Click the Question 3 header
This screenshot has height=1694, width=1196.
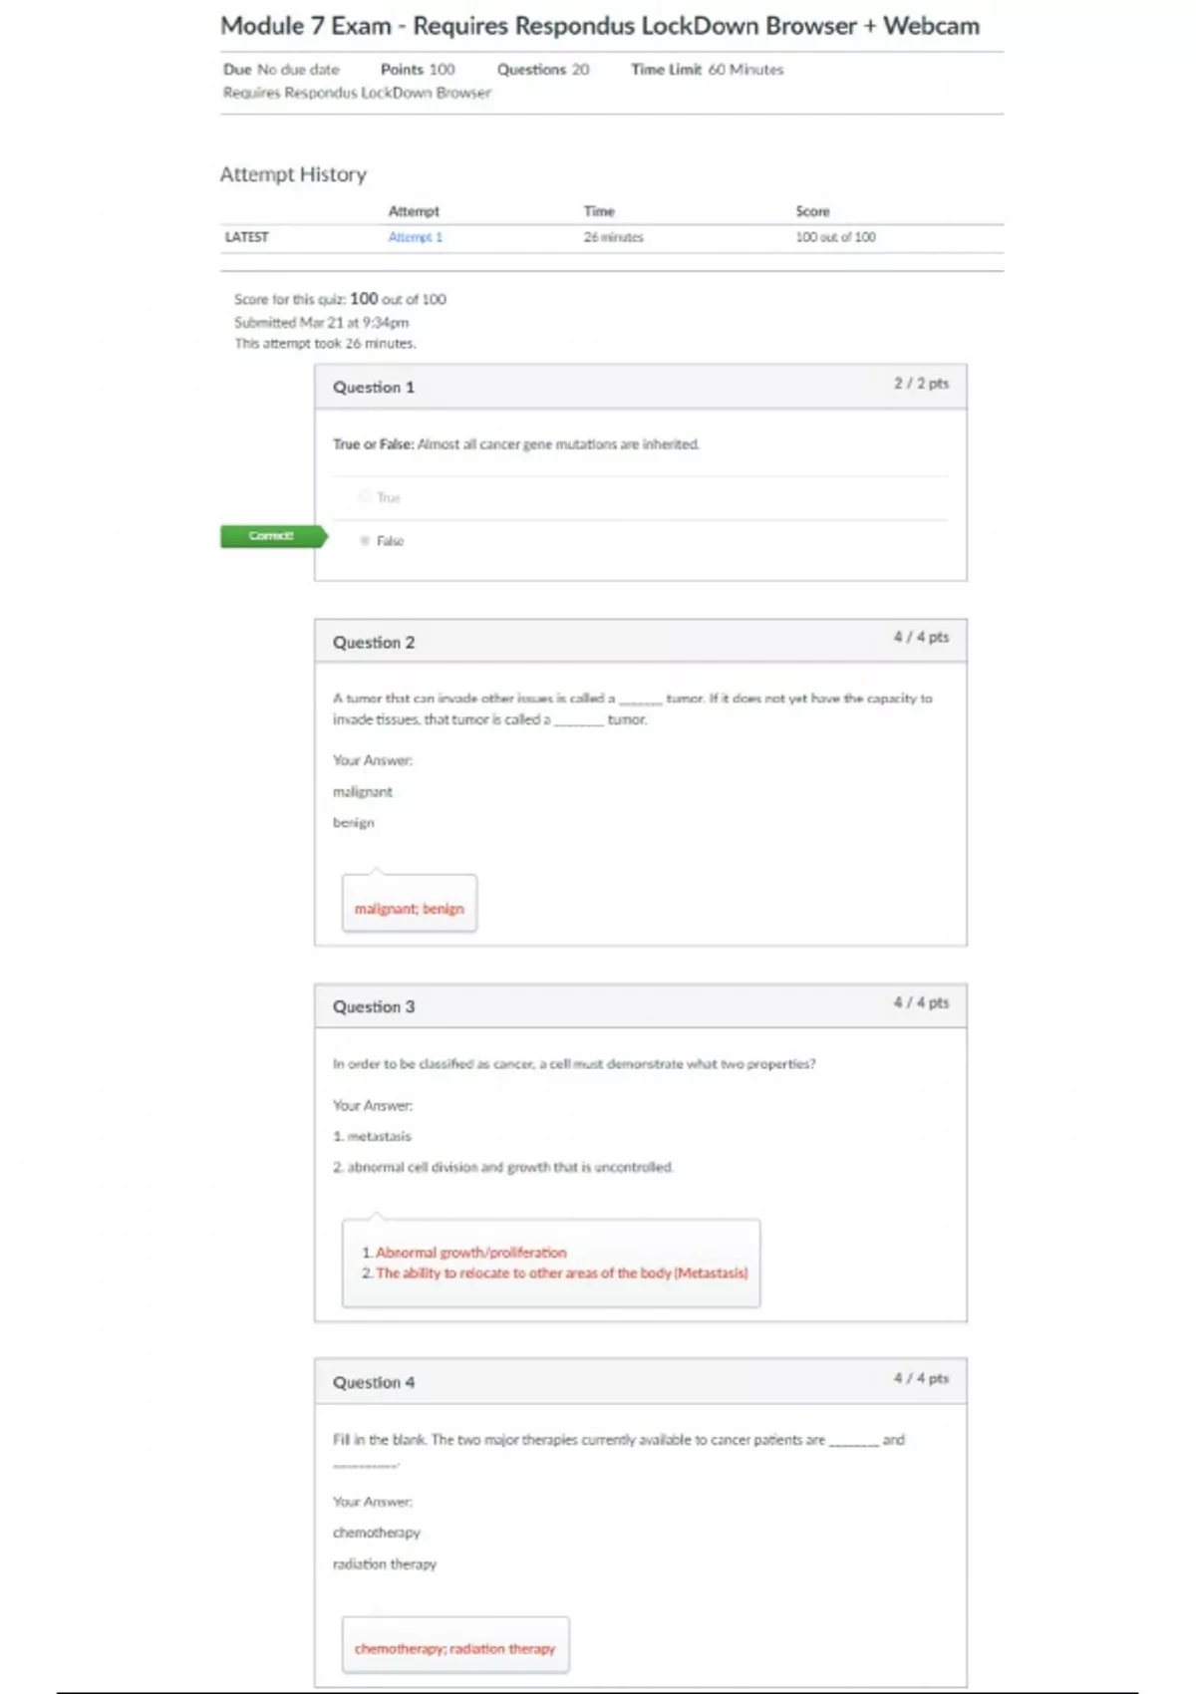click(x=374, y=1007)
